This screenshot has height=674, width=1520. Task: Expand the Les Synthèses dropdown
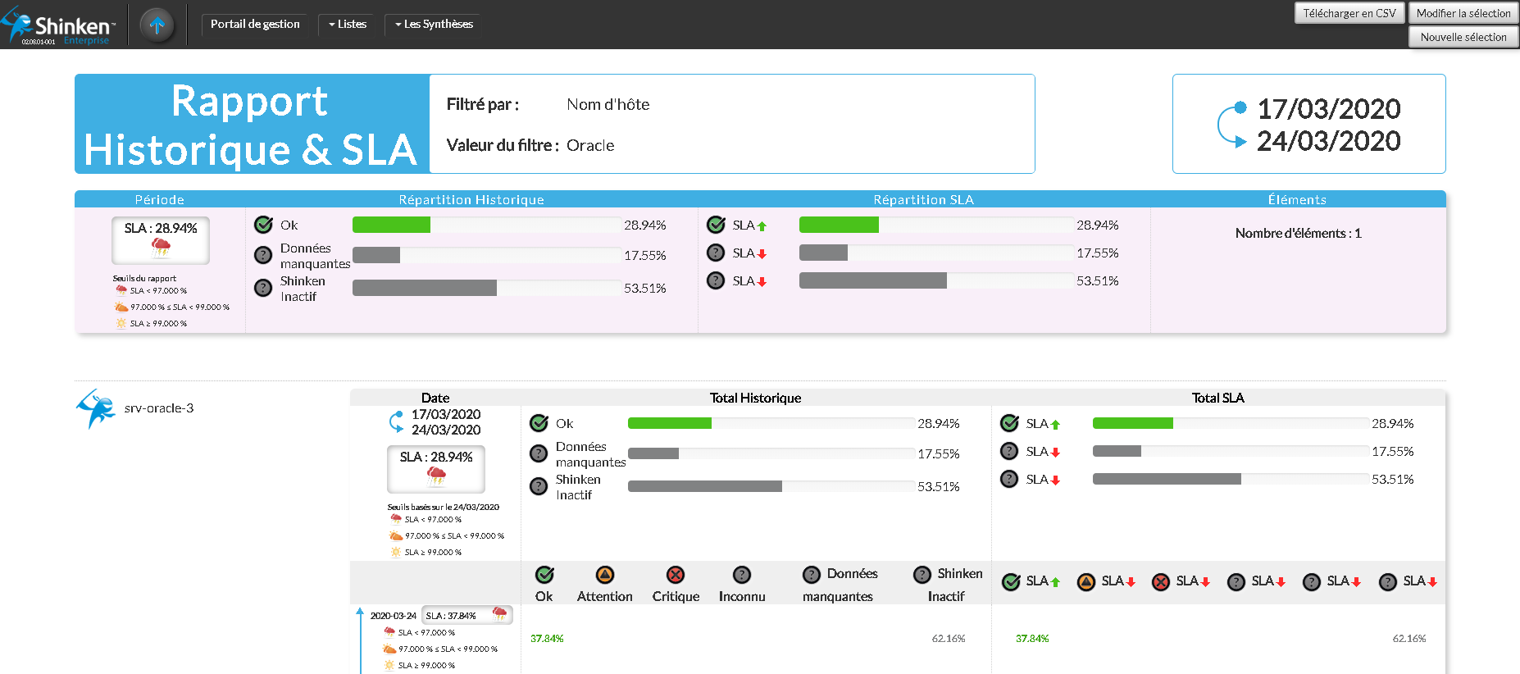tap(434, 25)
